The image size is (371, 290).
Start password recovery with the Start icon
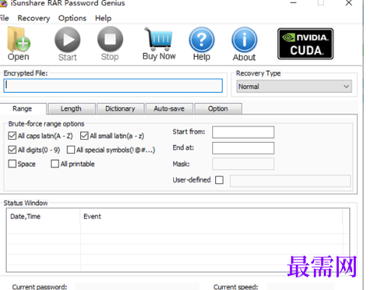point(67,40)
